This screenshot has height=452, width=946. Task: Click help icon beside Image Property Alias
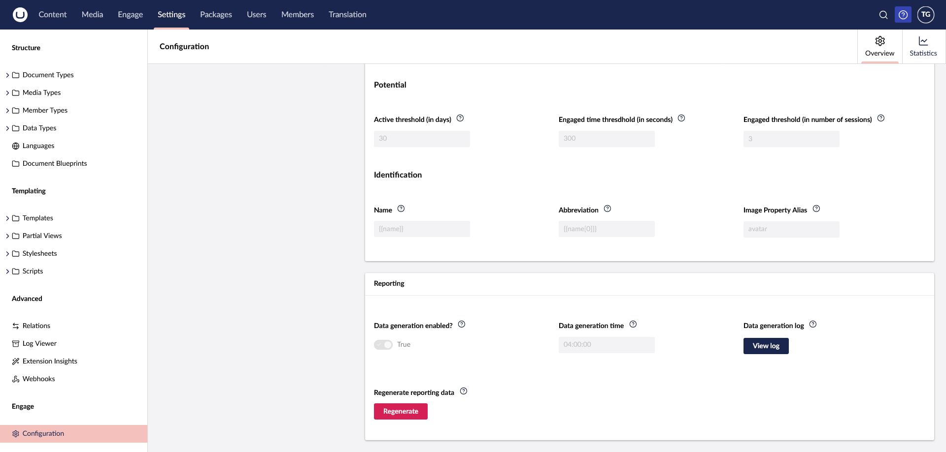click(x=816, y=209)
